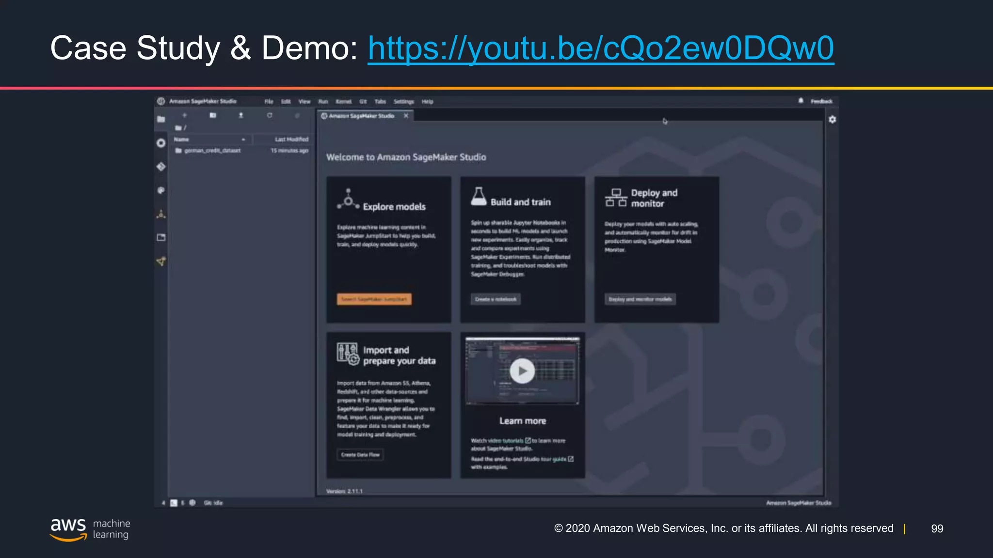Open the Settings menu
The image size is (993, 558).
coord(404,102)
